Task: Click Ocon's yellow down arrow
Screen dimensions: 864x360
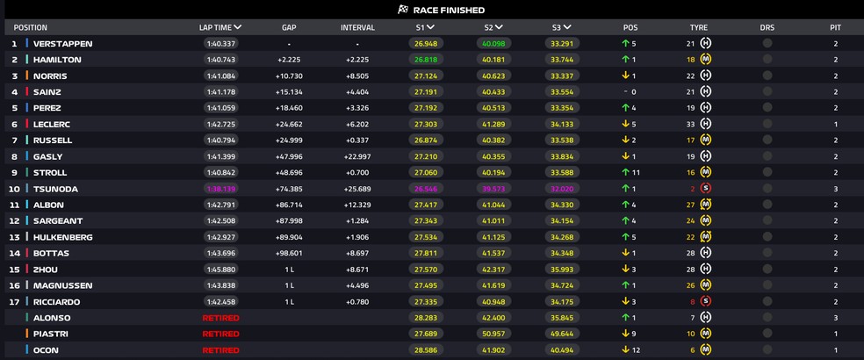Action: [625, 350]
